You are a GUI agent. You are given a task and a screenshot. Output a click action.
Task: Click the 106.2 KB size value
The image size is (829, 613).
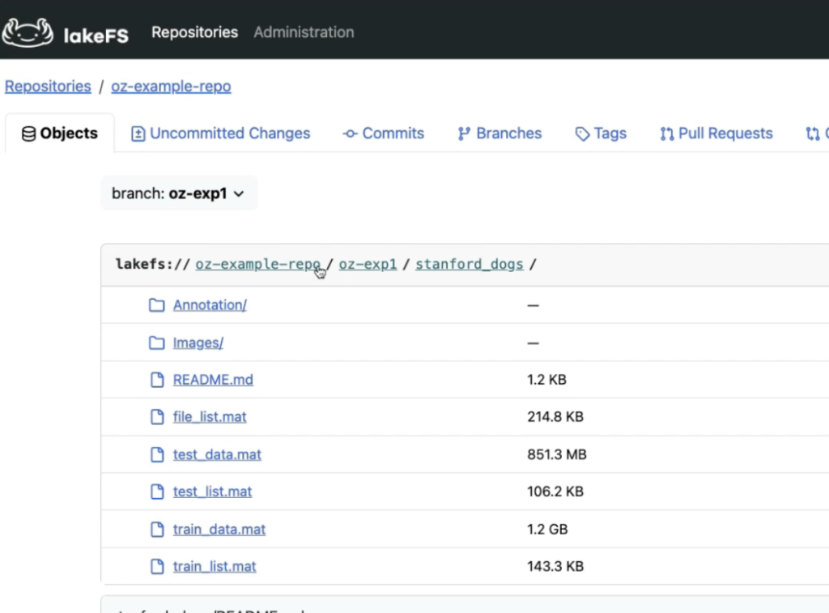pos(555,492)
